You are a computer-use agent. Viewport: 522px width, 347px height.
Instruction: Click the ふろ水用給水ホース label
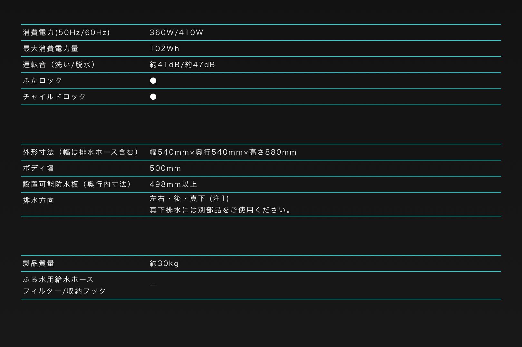(x=58, y=279)
